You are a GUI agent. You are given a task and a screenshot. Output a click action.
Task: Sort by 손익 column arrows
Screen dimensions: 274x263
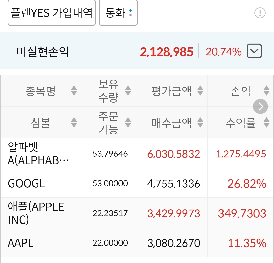(x=266, y=91)
